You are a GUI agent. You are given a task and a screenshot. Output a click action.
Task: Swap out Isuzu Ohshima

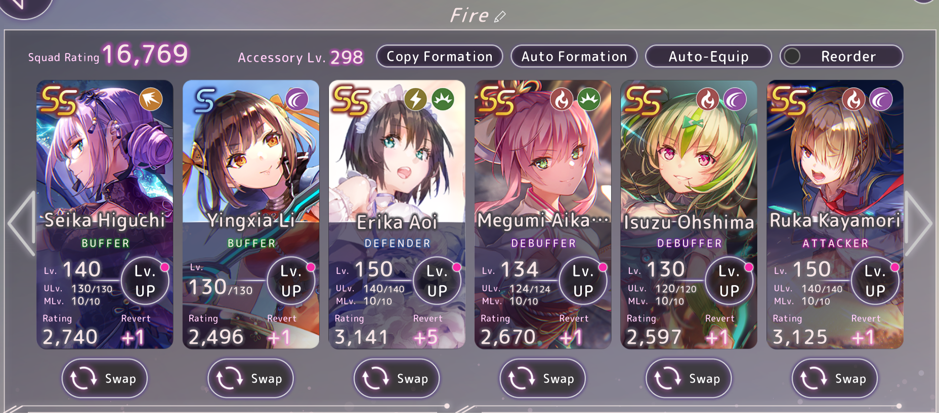click(x=689, y=378)
